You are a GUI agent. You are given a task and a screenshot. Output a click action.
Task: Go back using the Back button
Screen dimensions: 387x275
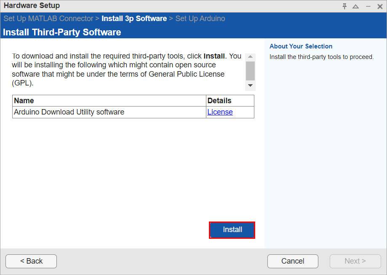(31, 261)
